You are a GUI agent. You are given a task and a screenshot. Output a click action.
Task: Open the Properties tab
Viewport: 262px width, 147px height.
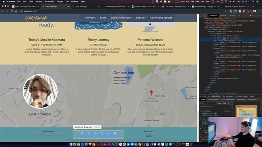tap(241, 100)
